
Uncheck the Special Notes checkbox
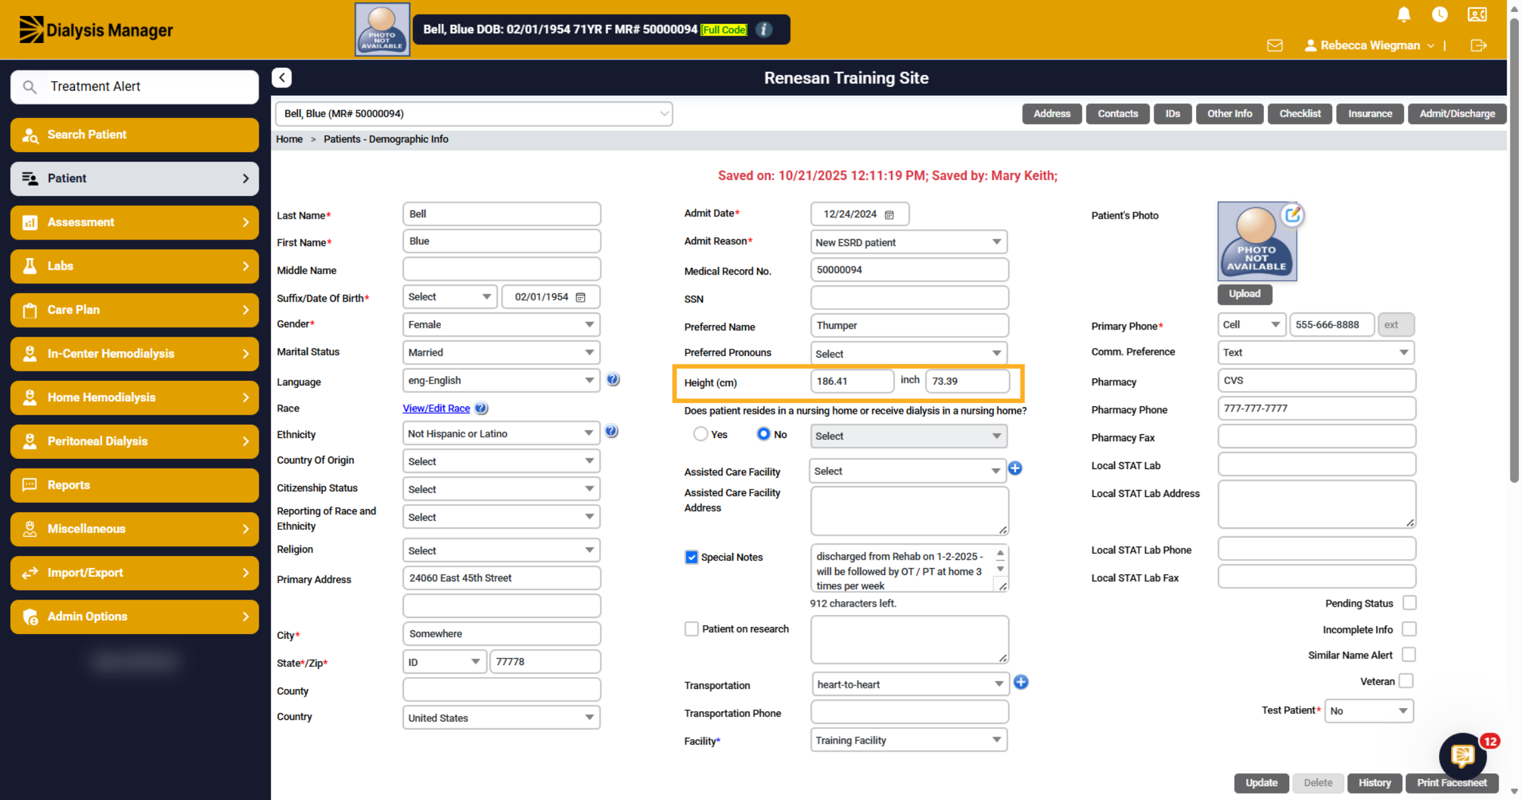(691, 557)
